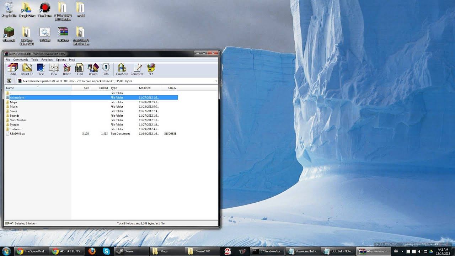The height and width of the screenshot is (256, 455).
Task: Sort by the Name column header
Action: coord(38,88)
